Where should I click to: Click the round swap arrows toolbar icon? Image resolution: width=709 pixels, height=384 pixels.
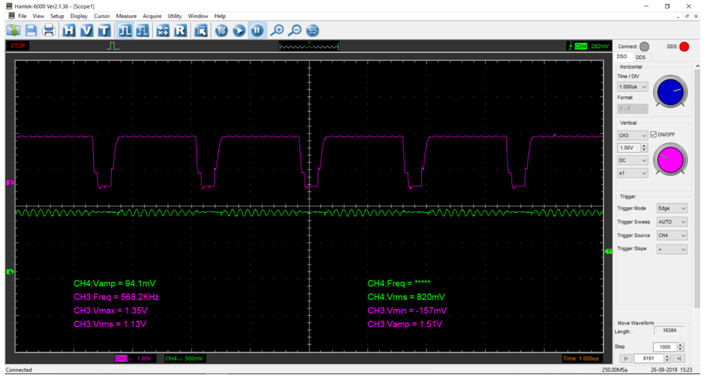(x=312, y=30)
